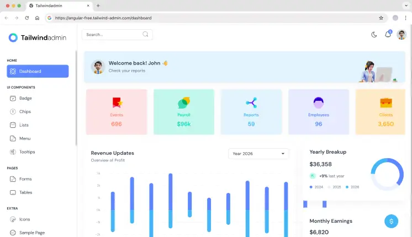
Task: Open the Dashboard sidebar item
Action: [38, 71]
